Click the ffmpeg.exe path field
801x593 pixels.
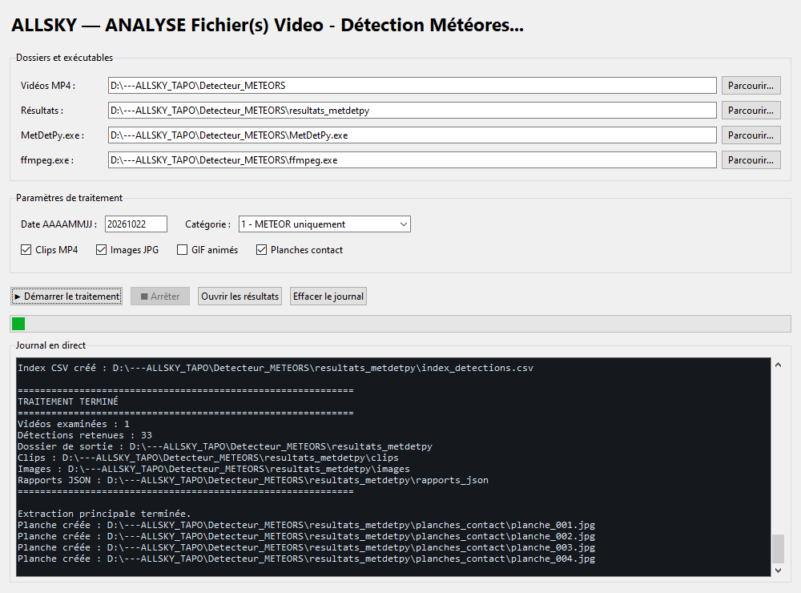point(413,160)
